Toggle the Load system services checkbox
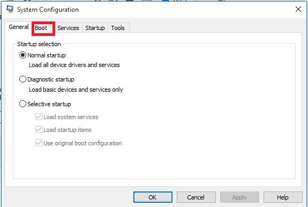Viewport: 308px width, 207px height. (39, 117)
